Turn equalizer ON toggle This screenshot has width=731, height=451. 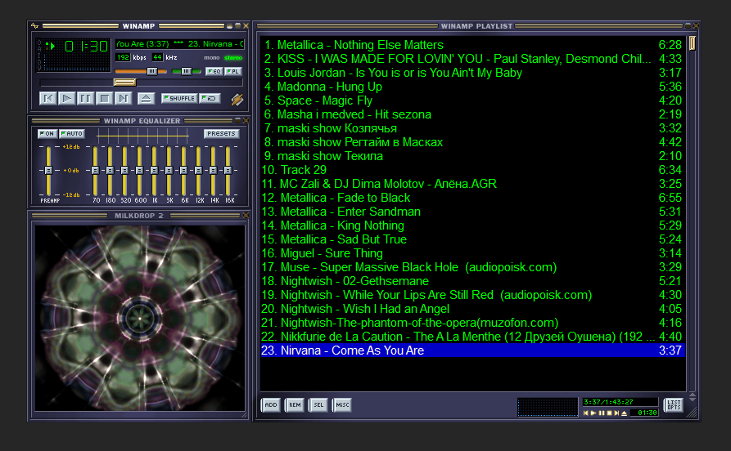[x=47, y=133]
